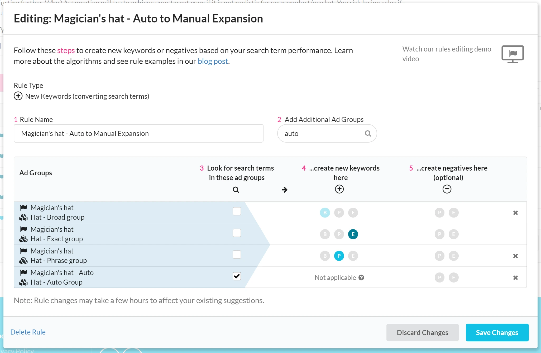Select Broad match for Hat - Broad group keywords
Image resolution: width=541 pixels, height=353 pixels.
[x=325, y=213]
